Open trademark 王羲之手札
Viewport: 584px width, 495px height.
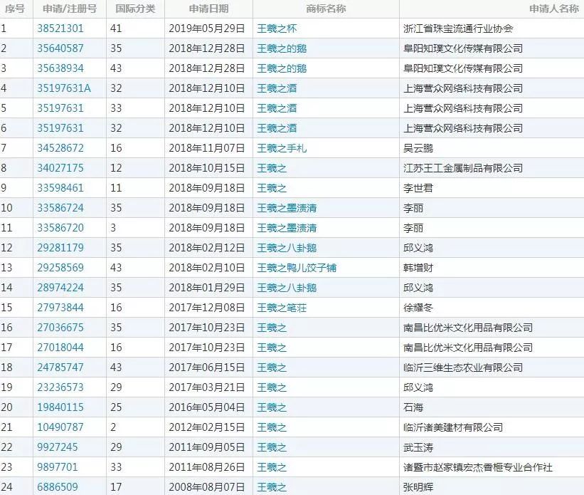(282, 148)
